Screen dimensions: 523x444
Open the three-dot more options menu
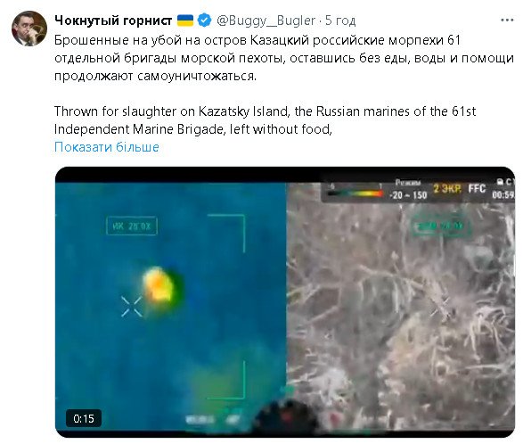point(507,21)
